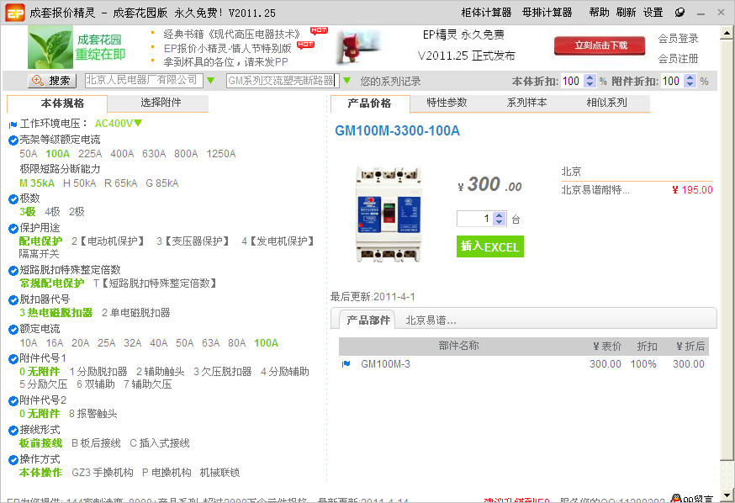
Task: Click the check icon beside 接线形式
Action: 13,431
